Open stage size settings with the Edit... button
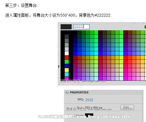This screenshot has width=146, height=122. (127, 107)
